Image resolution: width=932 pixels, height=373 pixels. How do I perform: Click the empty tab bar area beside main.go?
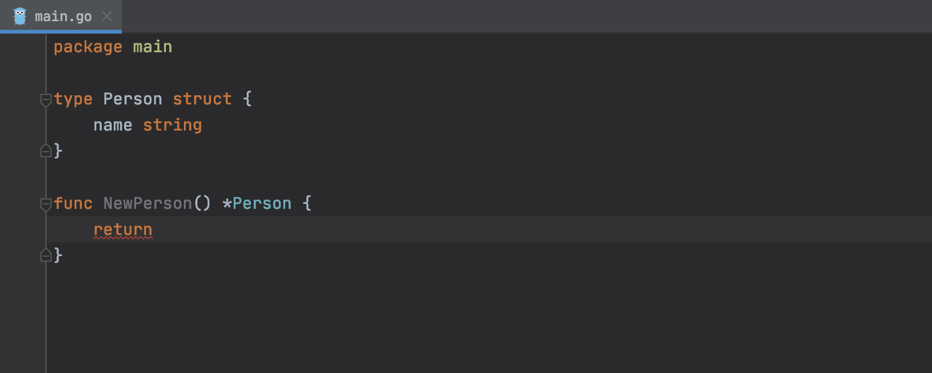tap(527, 16)
